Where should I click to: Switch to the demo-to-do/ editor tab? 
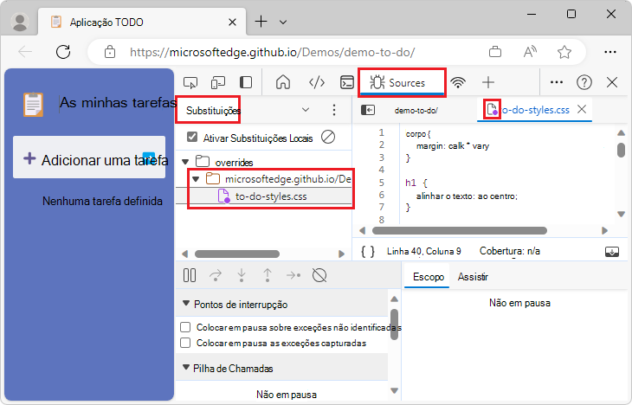click(416, 110)
